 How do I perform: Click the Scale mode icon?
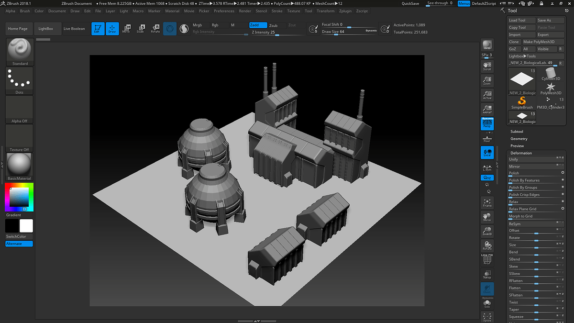pos(141,28)
